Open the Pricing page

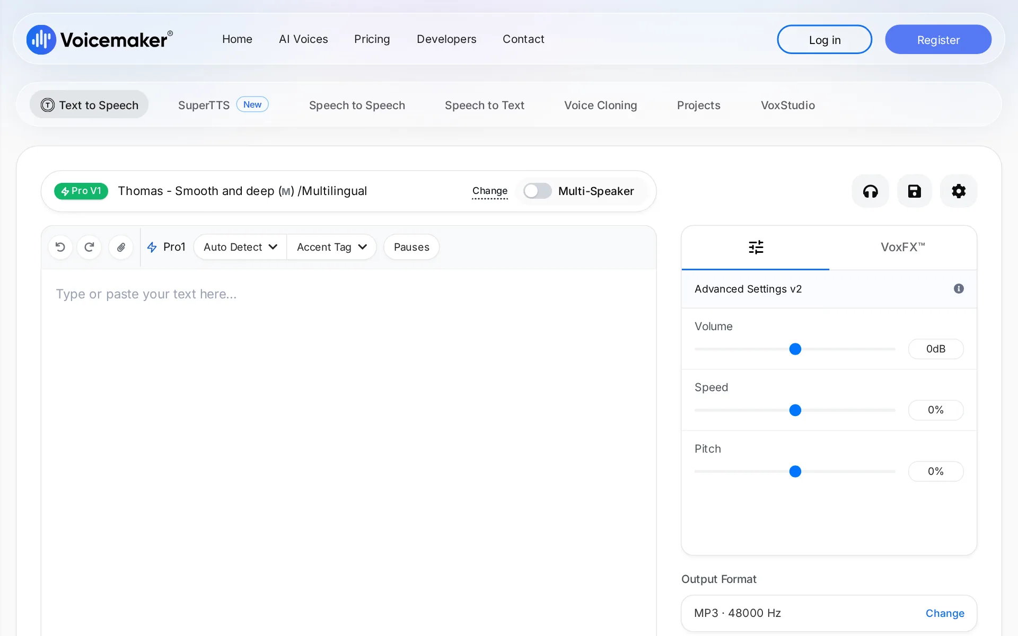point(372,39)
